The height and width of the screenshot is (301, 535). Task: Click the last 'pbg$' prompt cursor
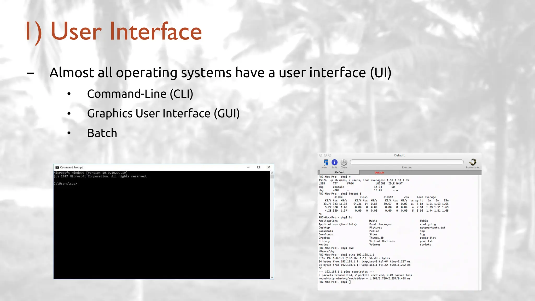[x=350, y=282]
